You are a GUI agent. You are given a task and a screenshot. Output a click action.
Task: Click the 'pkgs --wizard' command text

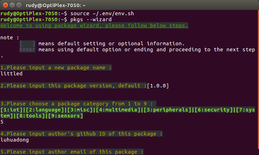(x=91, y=19)
